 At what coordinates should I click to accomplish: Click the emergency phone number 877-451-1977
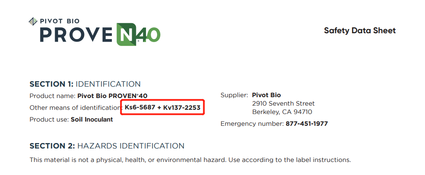pos(307,124)
